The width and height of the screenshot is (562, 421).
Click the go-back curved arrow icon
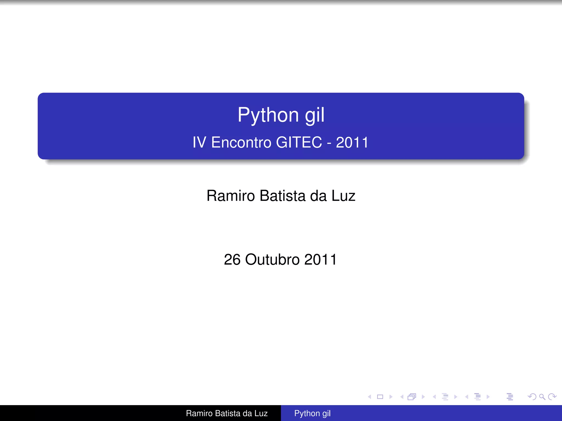532,397
